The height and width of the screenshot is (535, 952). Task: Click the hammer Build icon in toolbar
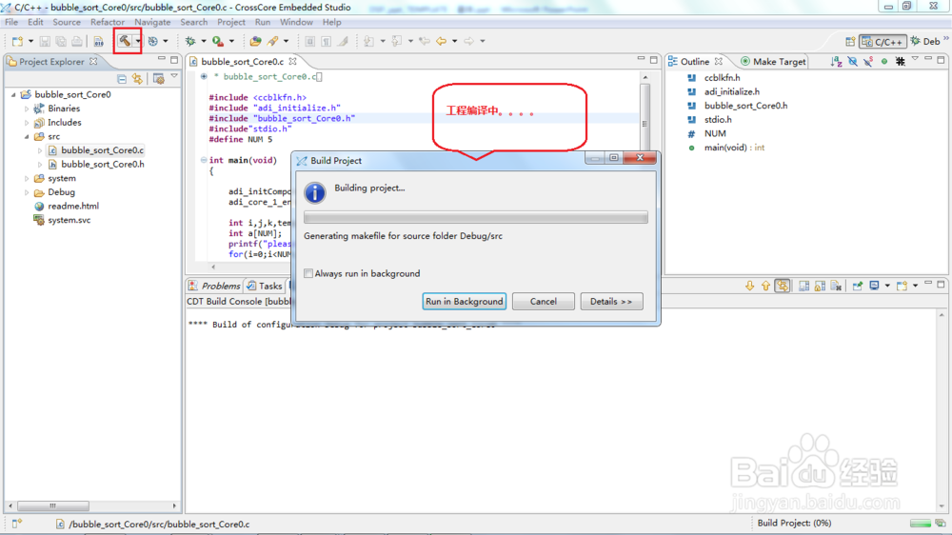pos(124,41)
